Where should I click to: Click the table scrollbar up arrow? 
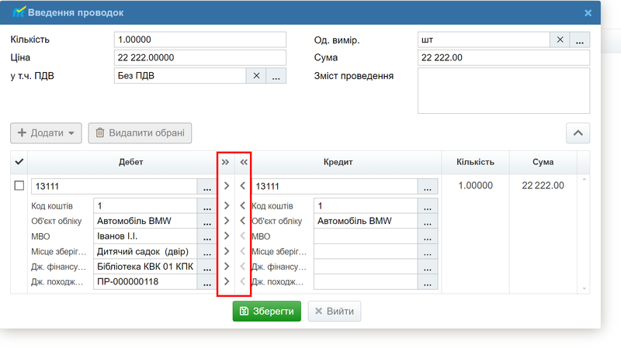(x=584, y=180)
